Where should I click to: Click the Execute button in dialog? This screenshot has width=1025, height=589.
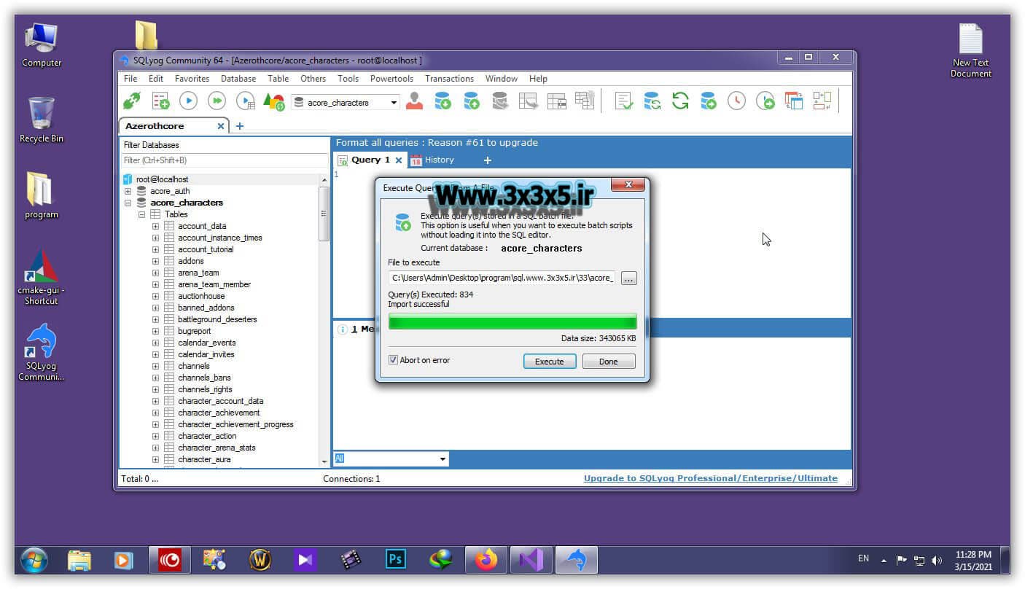click(x=550, y=362)
